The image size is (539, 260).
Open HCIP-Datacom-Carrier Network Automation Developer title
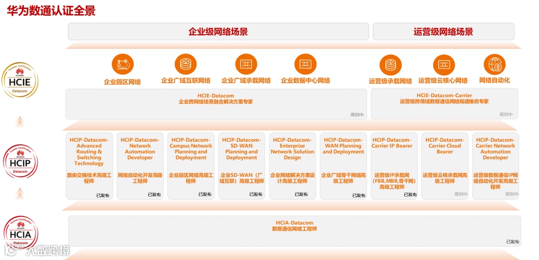496,149
